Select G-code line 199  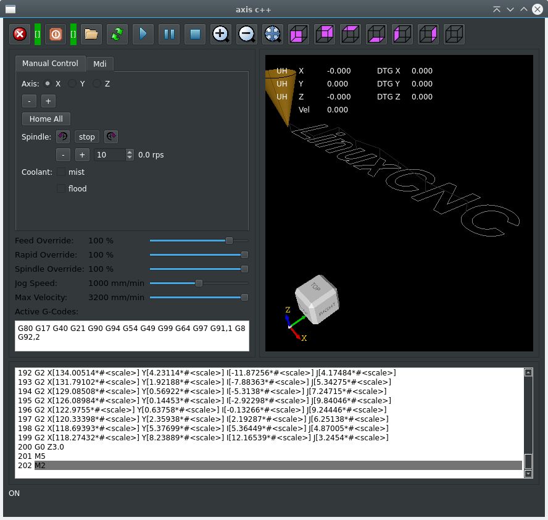click(269, 437)
